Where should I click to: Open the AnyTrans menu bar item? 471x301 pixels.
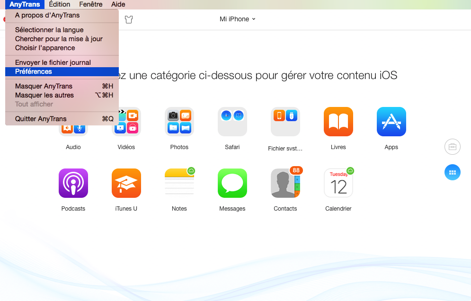point(25,5)
